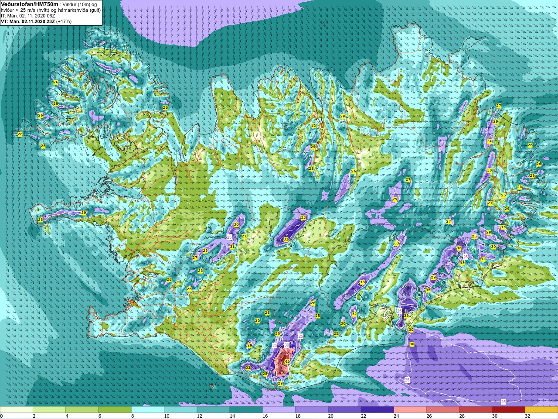Select the light green 2–4 legend swatch

49,410
